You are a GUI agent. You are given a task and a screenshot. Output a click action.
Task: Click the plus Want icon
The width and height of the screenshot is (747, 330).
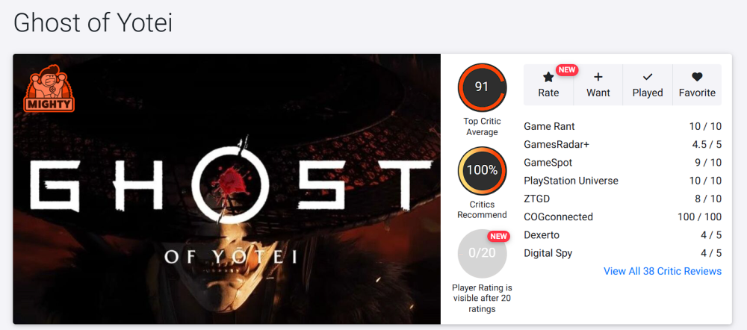click(598, 77)
